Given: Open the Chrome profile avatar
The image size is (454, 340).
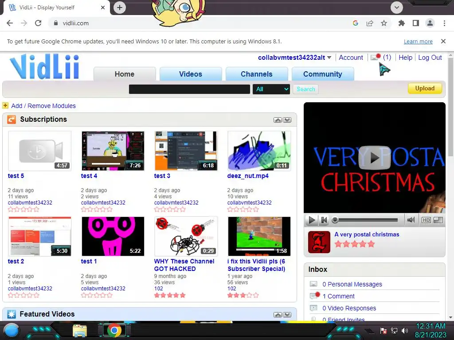Looking at the screenshot, I should (x=430, y=23).
